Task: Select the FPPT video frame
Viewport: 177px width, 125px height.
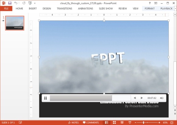Action: (x=104, y=57)
